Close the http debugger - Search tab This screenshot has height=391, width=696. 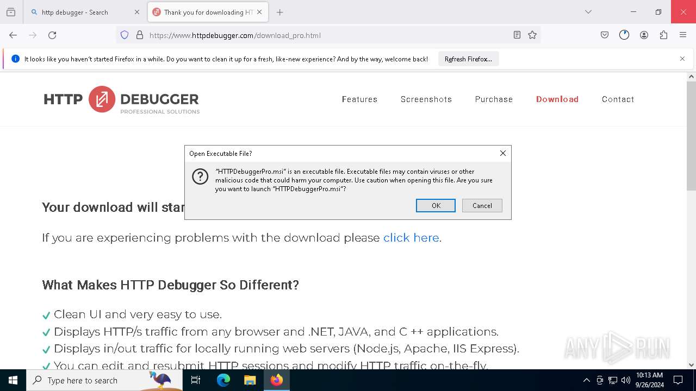click(x=137, y=12)
